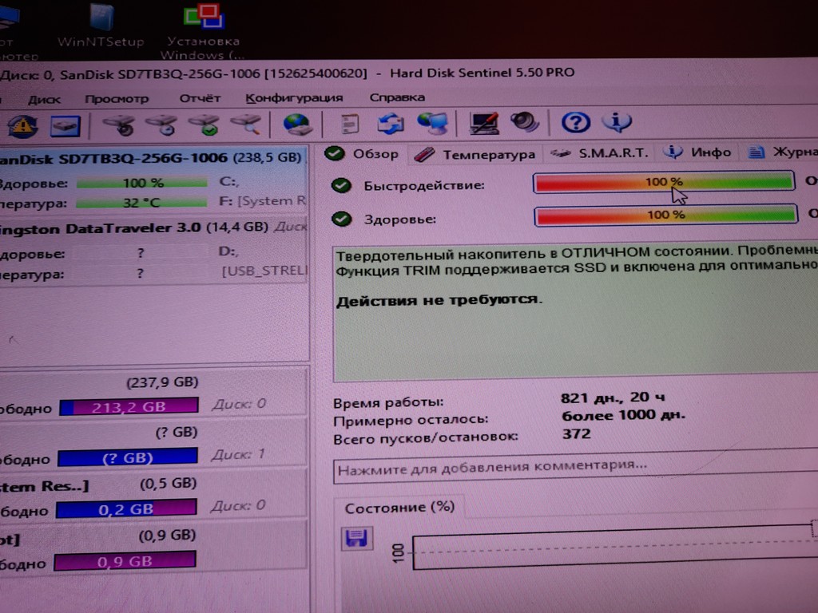Click the Быстродействие 100 % performance bar
Image resolution: width=818 pixels, height=613 pixels.
tap(664, 182)
